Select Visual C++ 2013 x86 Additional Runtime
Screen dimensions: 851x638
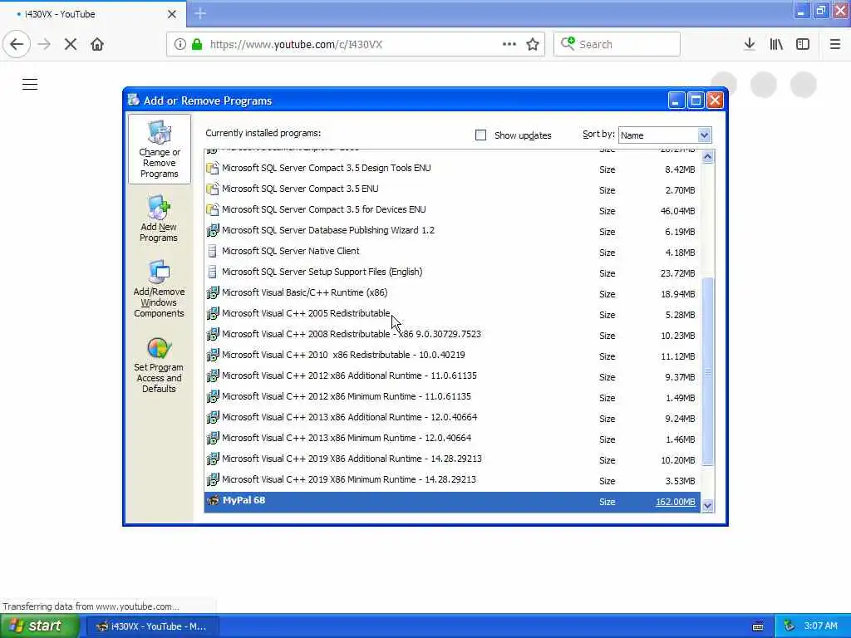(x=453, y=418)
